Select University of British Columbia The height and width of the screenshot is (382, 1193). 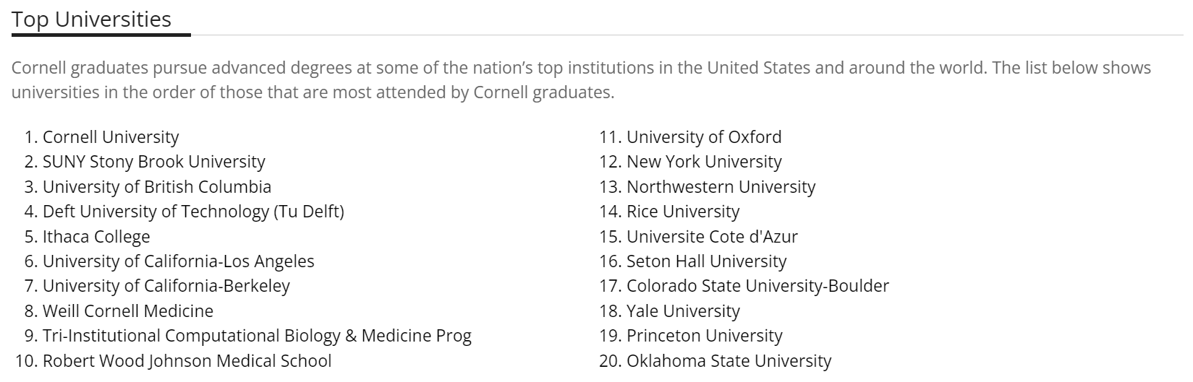coord(157,187)
